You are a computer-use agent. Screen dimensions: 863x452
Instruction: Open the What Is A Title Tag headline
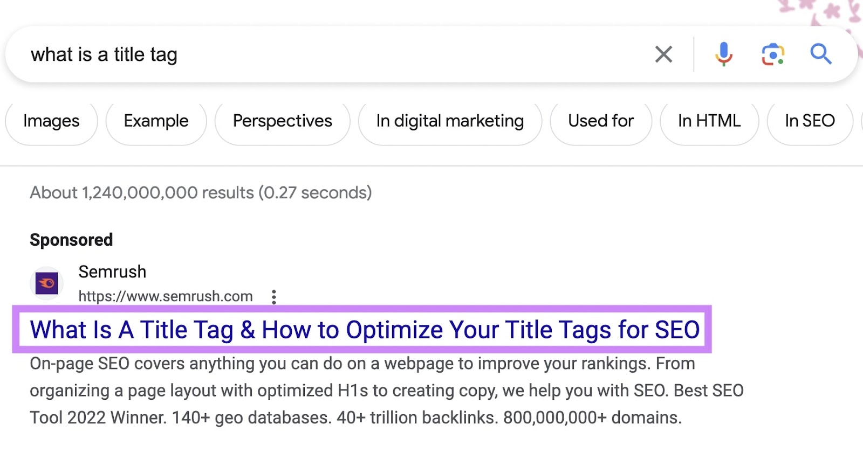tap(365, 330)
